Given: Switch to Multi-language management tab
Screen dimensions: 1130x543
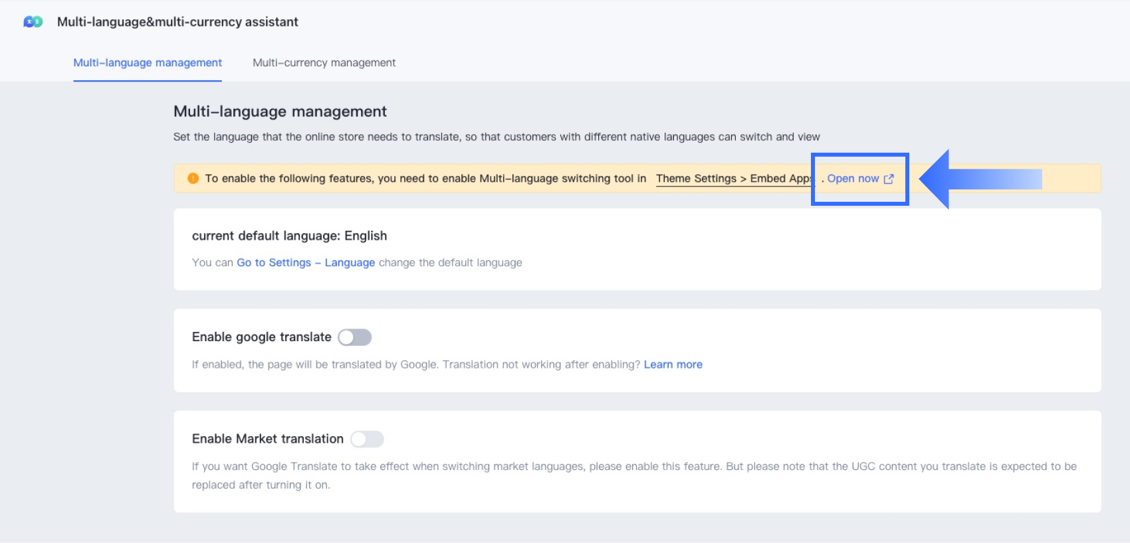Looking at the screenshot, I should click(x=148, y=63).
